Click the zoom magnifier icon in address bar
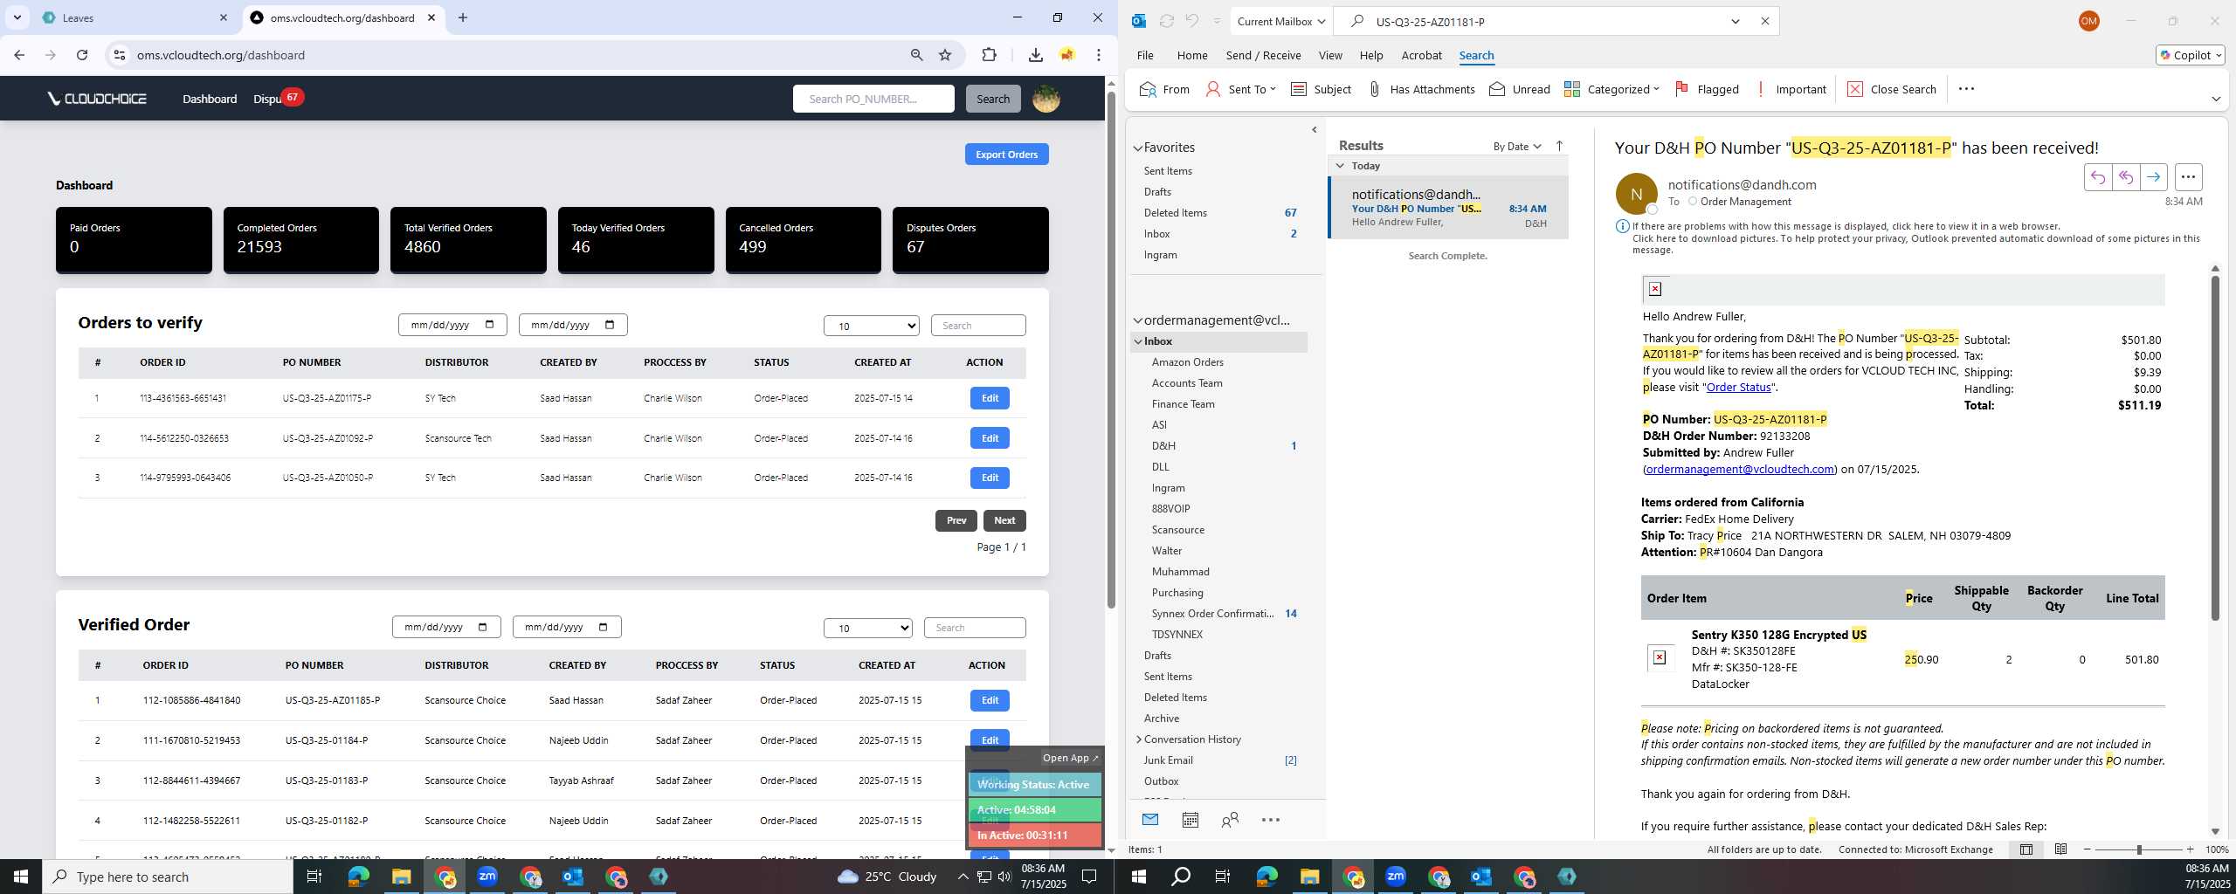 (x=916, y=55)
